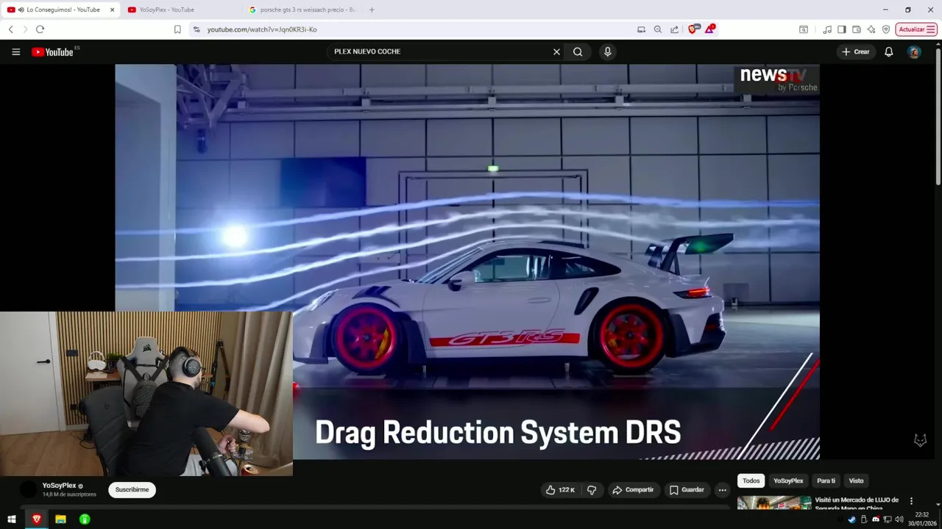Open File Explorer from the taskbar
Viewport: 942px width, 529px height.
pyautogui.click(x=60, y=519)
